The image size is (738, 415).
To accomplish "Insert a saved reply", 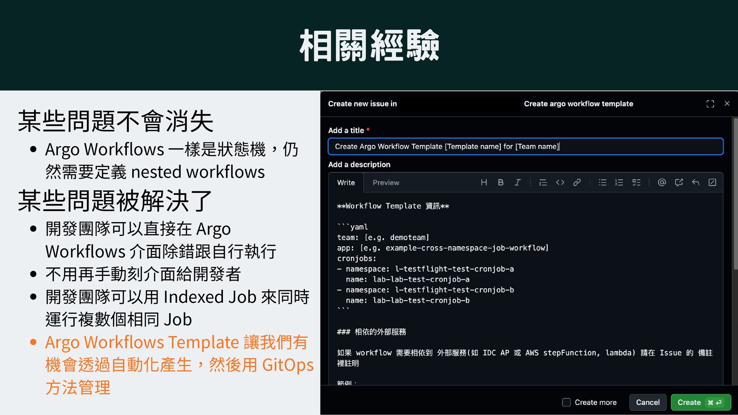I will pos(696,183).
